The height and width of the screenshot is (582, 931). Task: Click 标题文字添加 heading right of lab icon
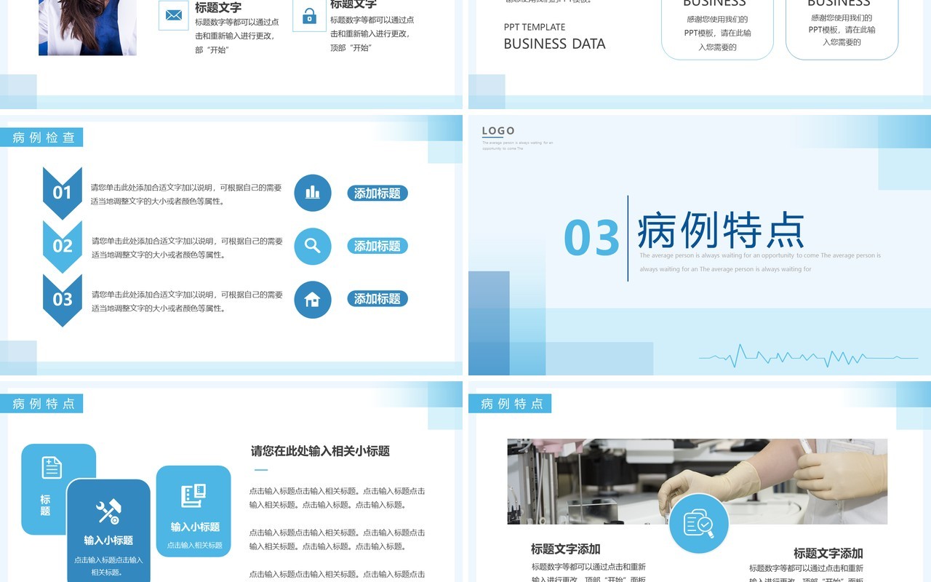coord(828,554)
